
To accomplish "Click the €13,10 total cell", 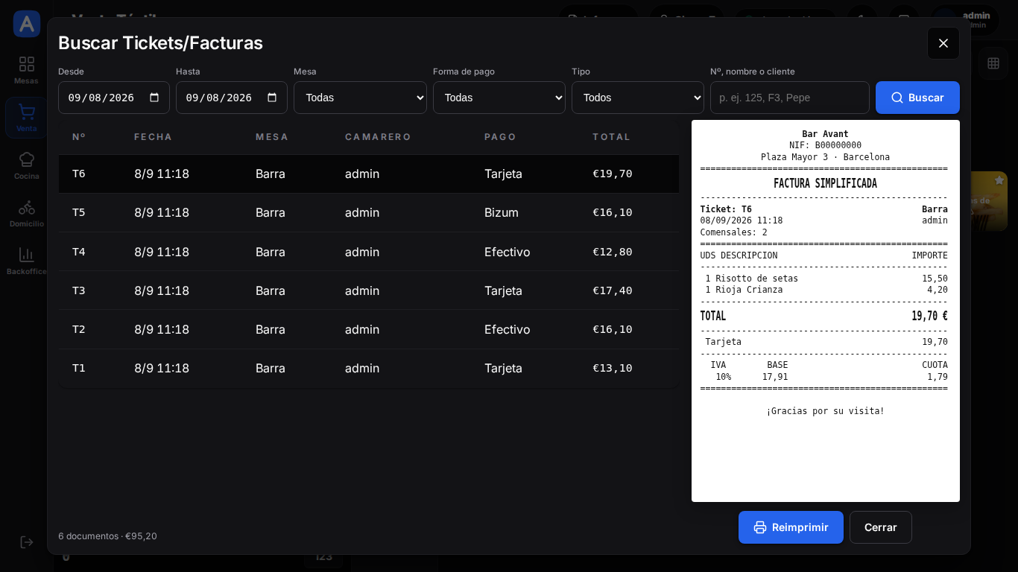I will click(x=613, y=368).
